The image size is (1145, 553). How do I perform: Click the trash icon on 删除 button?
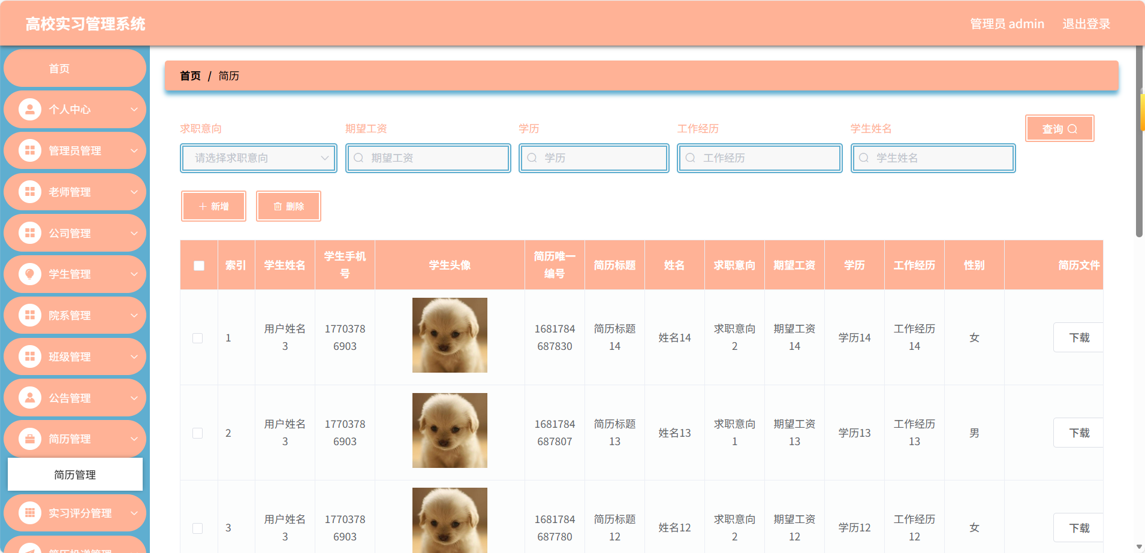pyautogui.click(x=278, y=206)
